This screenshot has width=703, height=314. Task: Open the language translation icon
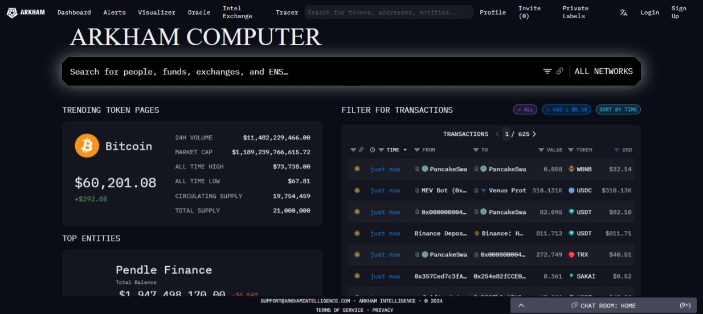(x=623, y=13)
